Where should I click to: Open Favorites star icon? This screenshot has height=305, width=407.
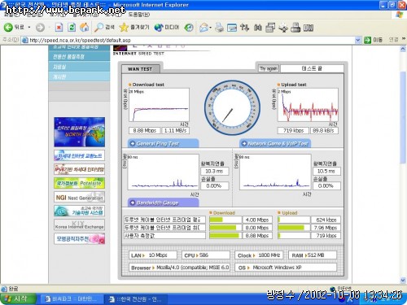124,27
